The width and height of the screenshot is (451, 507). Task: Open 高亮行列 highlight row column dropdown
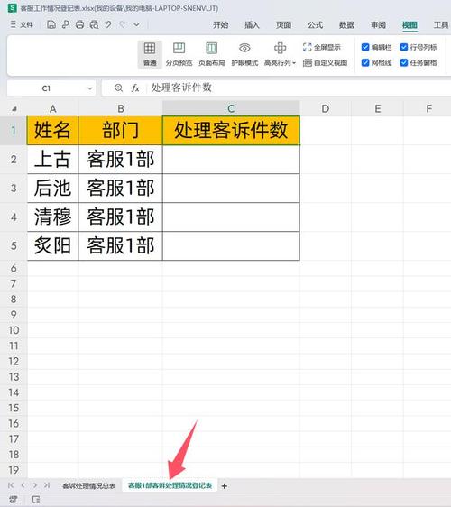[x=280, y=54]
